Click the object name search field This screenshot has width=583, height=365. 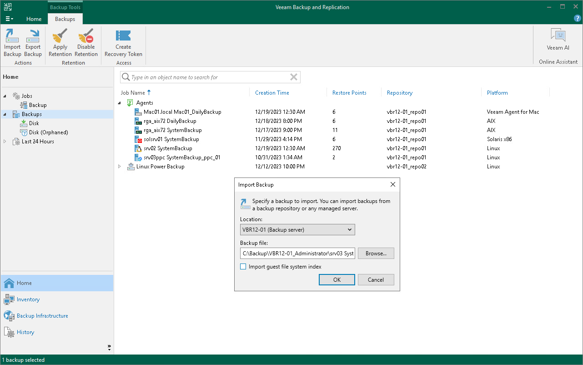click(x=210, y=77)
